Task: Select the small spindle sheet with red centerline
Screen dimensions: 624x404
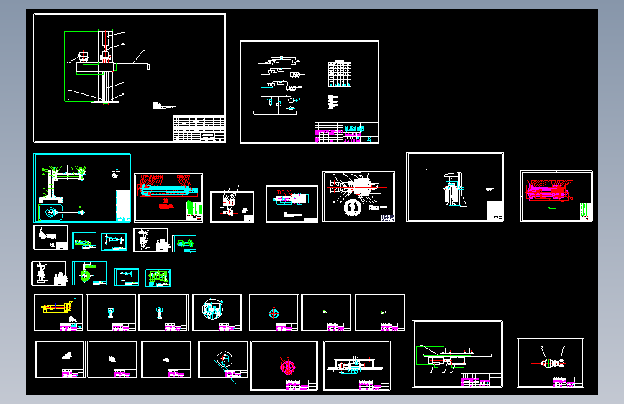Action: (x=551, y=362)
